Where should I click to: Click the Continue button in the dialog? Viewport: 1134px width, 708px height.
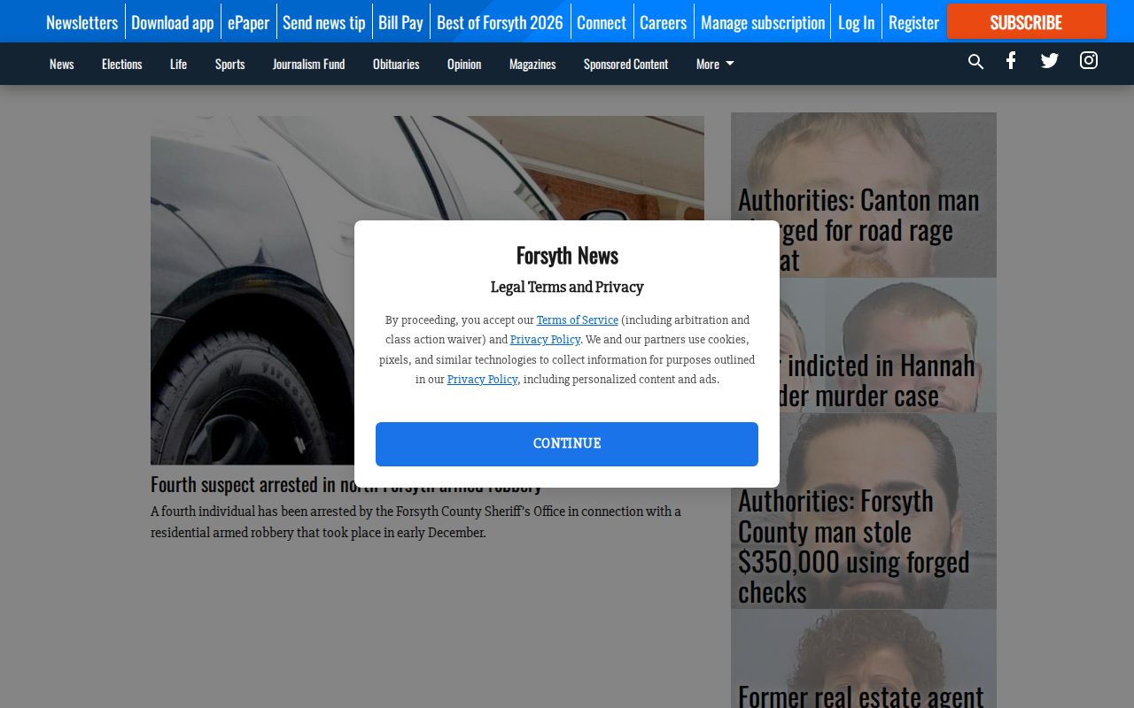pos(567,444)
